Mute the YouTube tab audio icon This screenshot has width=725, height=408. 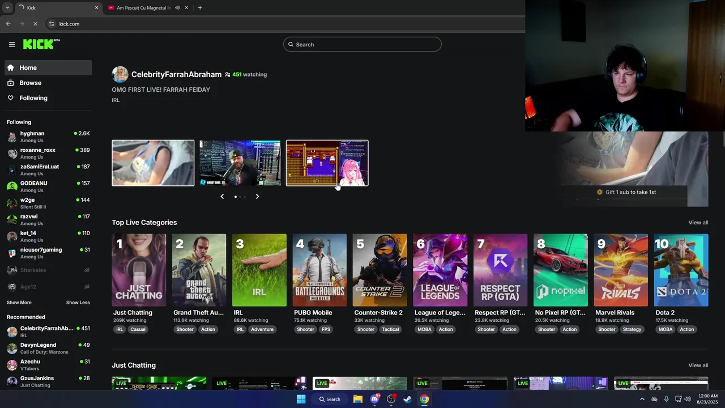(x=177, y=8)
